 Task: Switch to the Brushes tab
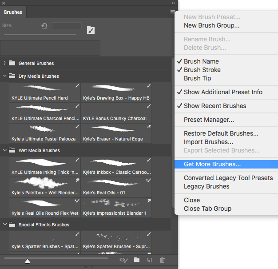coord(13,12)
